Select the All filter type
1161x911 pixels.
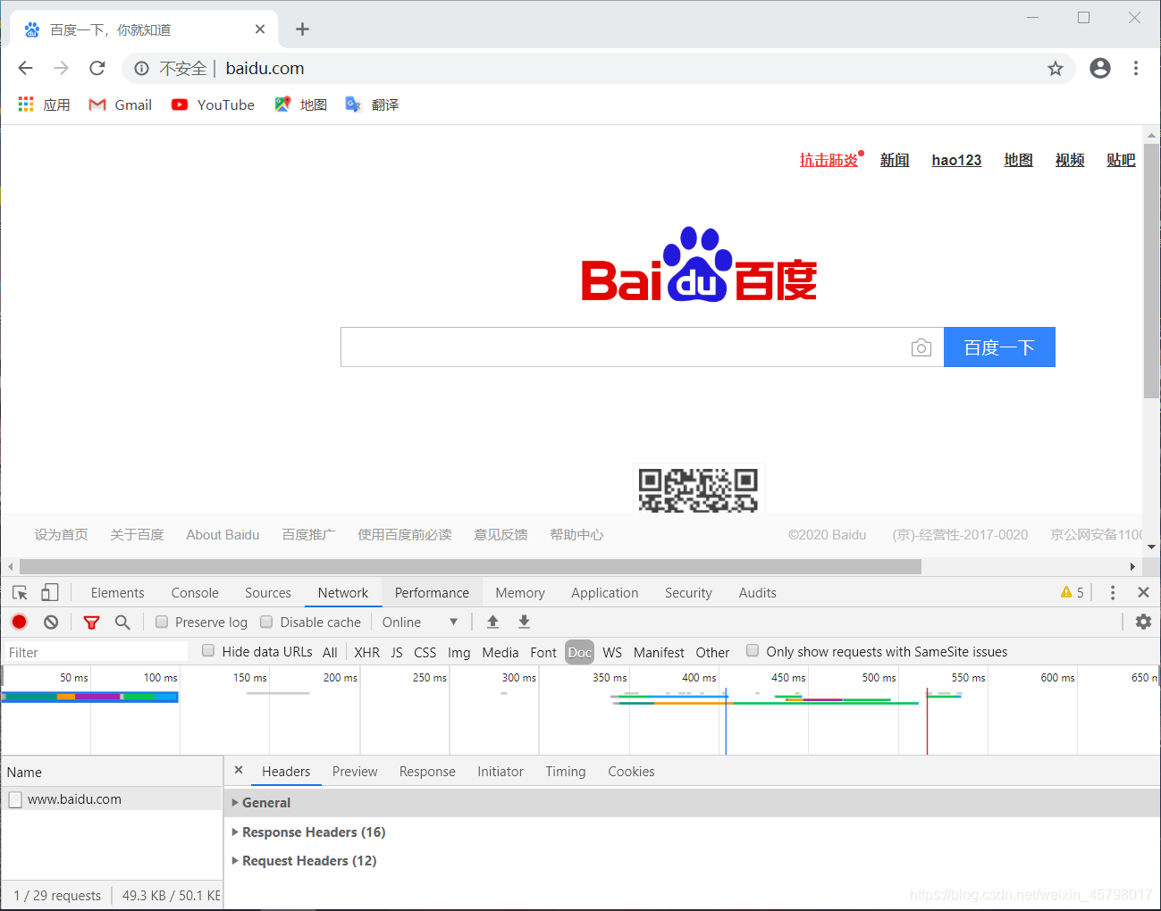pos(330,652)
